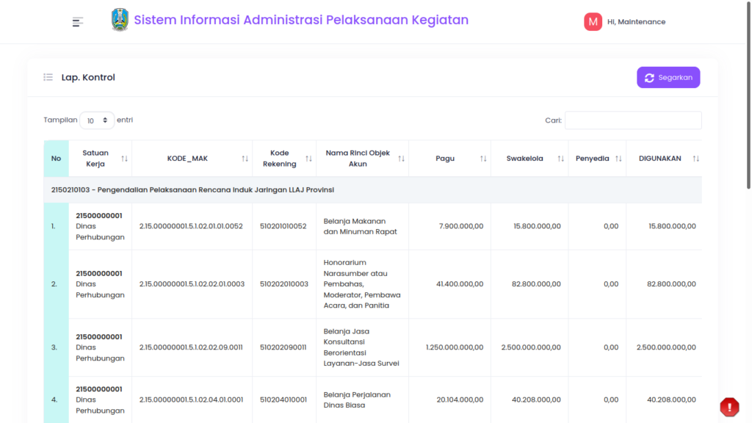The height and width of the screenshot is (423, 752).
Task: Sort table by KODE_MAK arrows
Action: tap(245, 159)
